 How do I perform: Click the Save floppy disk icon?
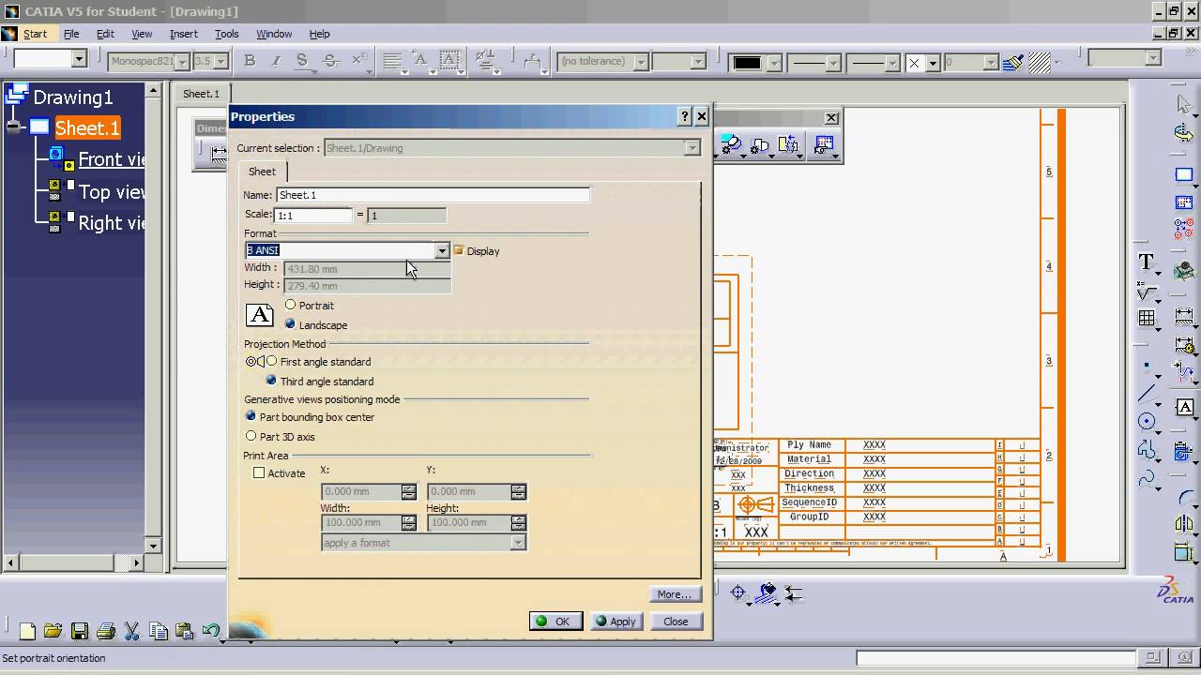[80, 631]
